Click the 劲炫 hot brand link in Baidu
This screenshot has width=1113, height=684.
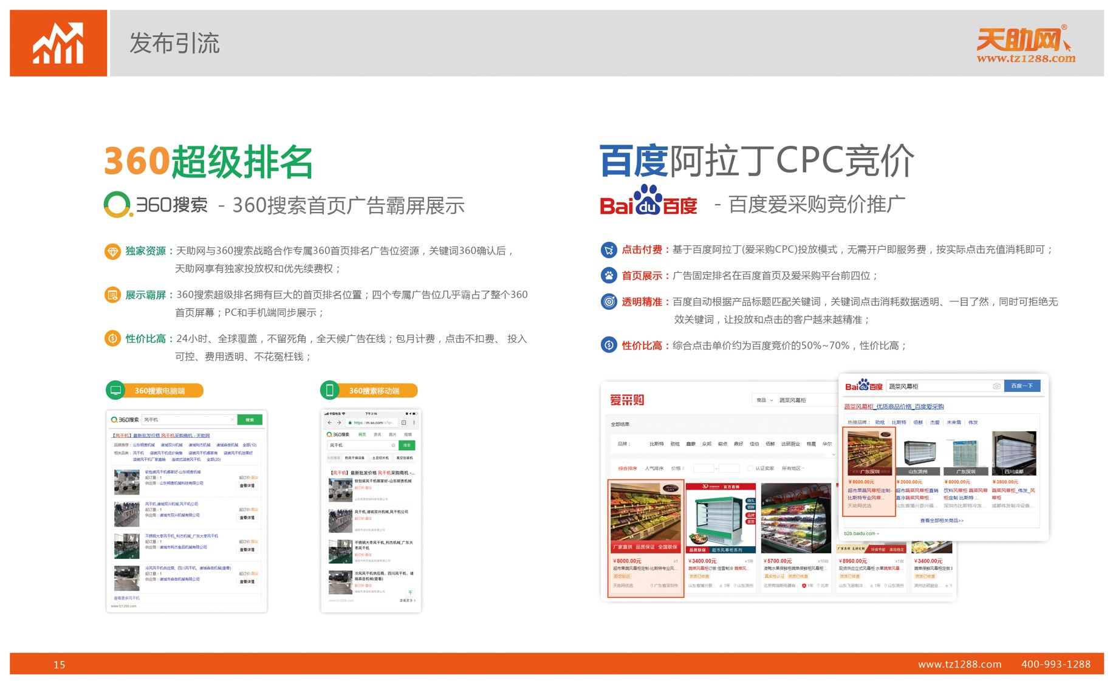tap(880, 422)
